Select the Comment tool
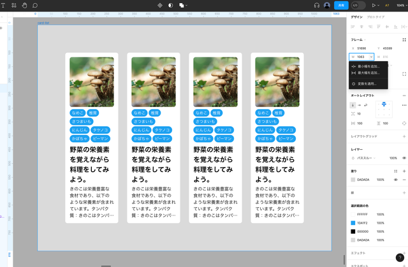Screen dimensions: 408x267 [35, 5]
